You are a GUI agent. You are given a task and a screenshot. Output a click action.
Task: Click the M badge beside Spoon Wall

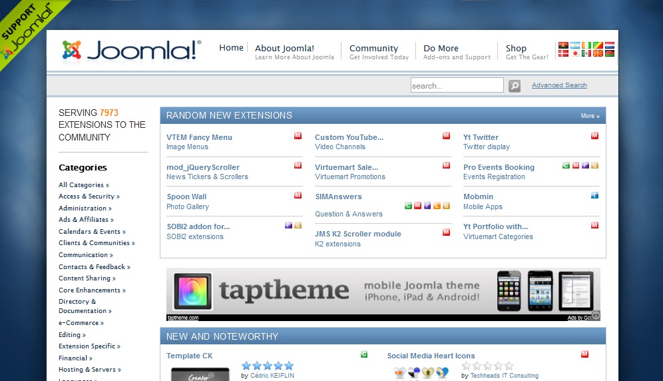coord(298,196)
